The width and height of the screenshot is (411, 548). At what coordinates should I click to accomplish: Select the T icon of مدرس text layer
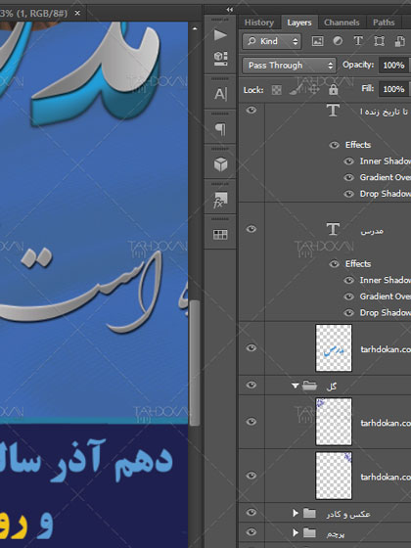tap(333, 230)
